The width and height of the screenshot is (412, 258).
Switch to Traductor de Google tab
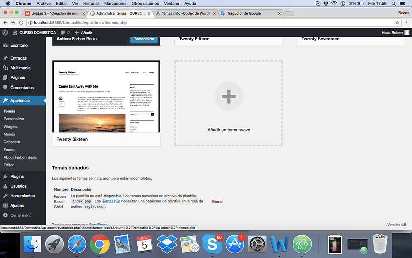click(251, 13)
